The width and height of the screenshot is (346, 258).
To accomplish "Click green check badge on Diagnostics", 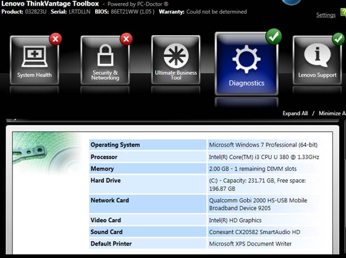I will pos(274,37).
